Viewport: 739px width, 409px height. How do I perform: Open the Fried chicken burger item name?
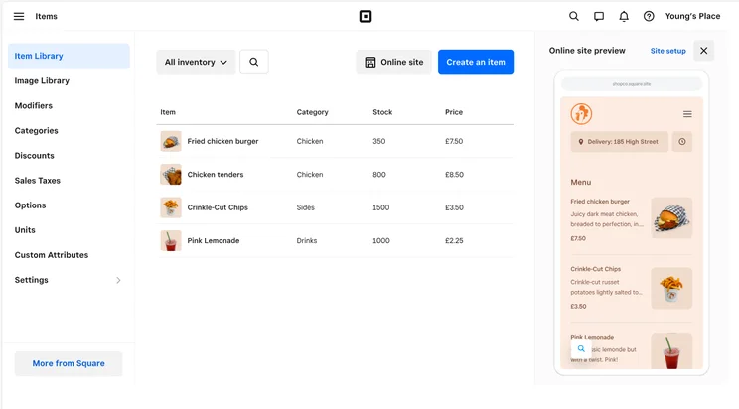coord(222,141)
